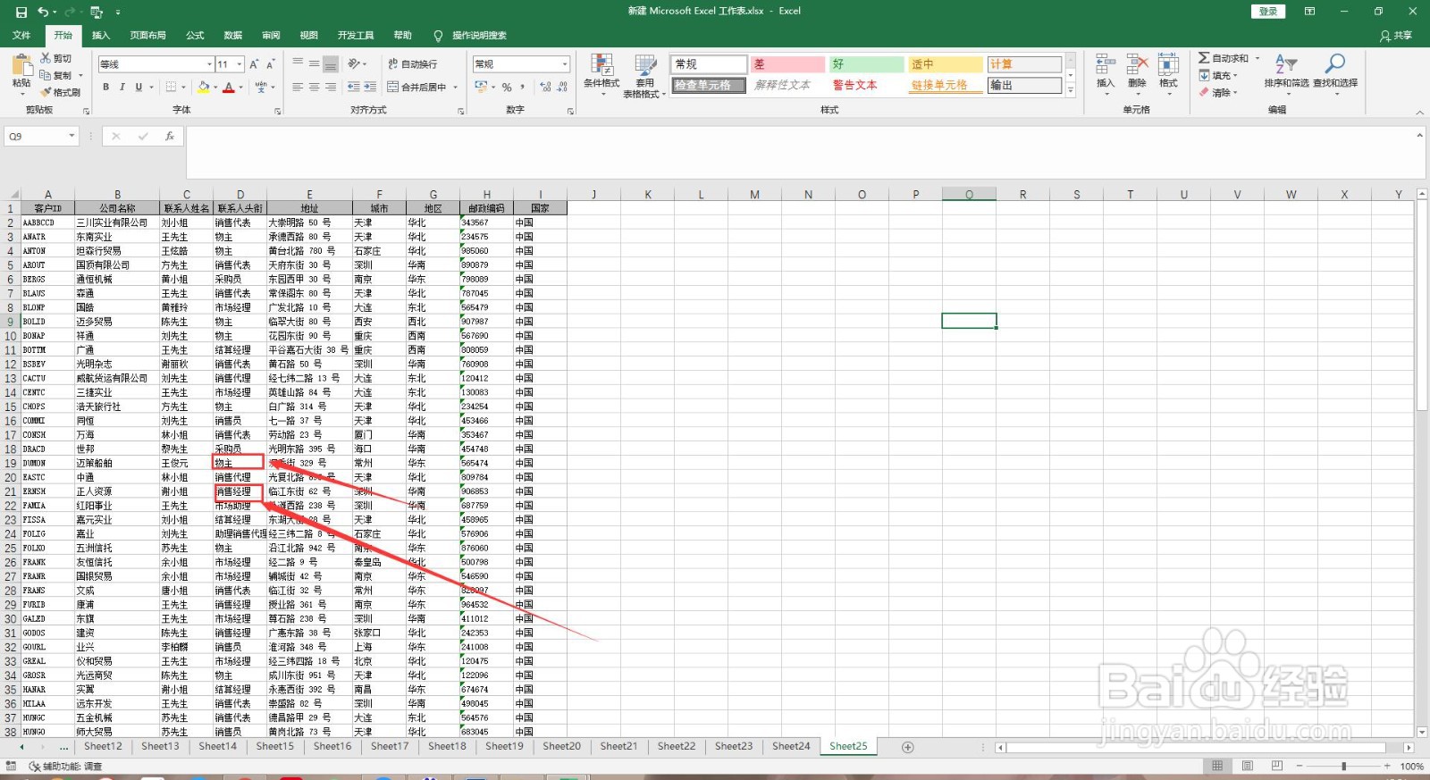Switch to Page Layout (页面布局) tab
The width and height of the screenshot is (1430, 780).
tap(147, 36)
